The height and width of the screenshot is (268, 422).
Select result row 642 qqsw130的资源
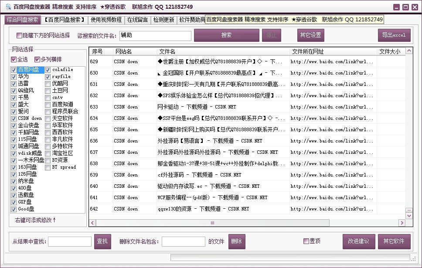[x=247, y=209]
